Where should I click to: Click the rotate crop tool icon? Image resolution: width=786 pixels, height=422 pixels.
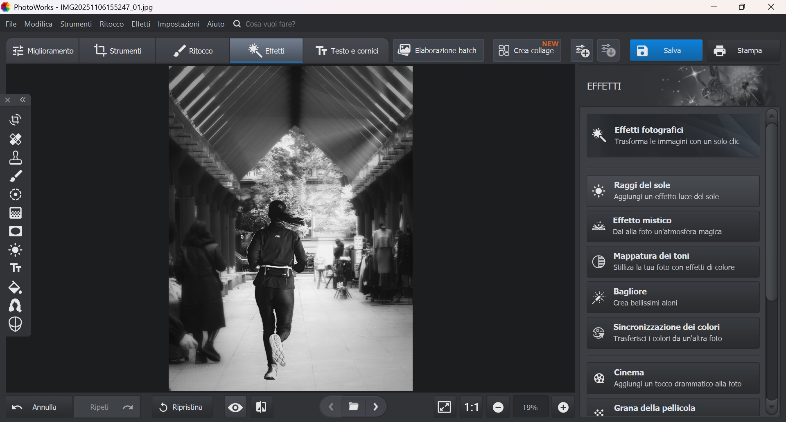pyautogui.click(x=16, y=119)
